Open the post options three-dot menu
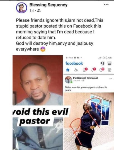114x150 pixels. (106, 4)
